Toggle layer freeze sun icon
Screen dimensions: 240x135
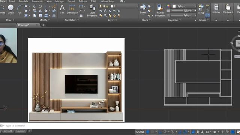(x=104, y=6)
